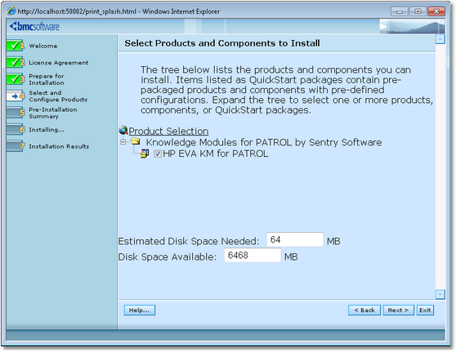Select the Pre-Installation Summary step
This screenshot has width=456, height=352.
point(53,113)
